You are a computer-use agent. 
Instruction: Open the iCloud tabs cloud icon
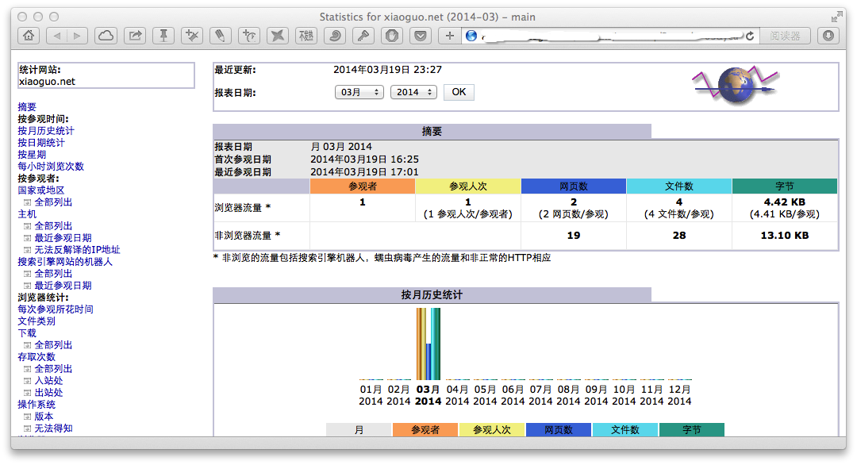[106, 36]
